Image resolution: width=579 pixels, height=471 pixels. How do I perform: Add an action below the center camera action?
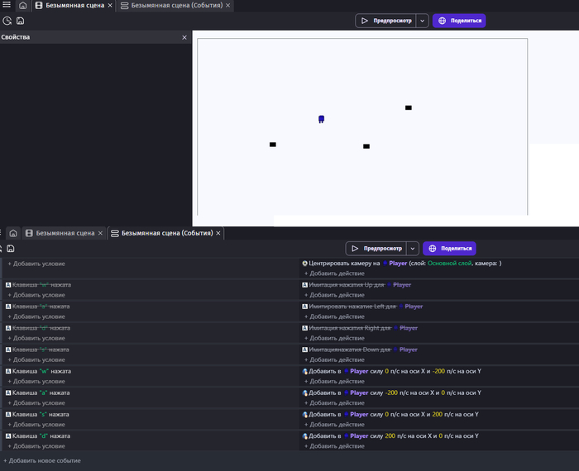click(334, 274)
